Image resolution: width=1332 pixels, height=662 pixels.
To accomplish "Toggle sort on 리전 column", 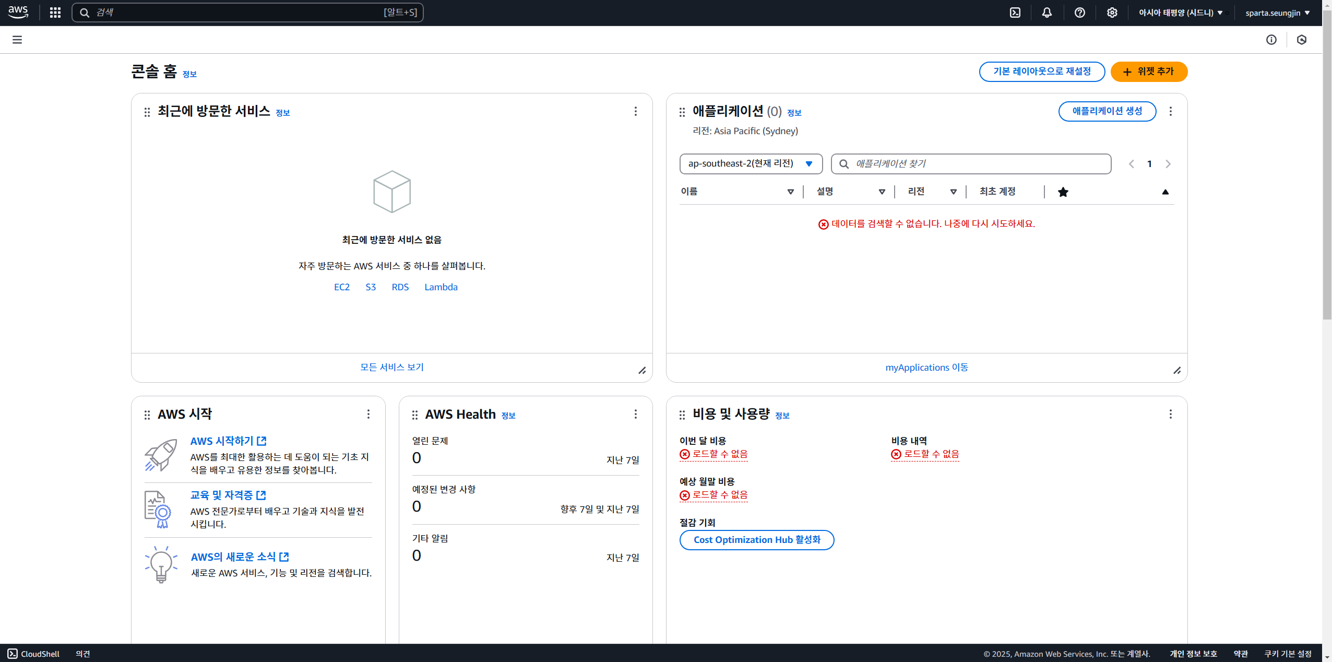I will [x=953, y=192].
